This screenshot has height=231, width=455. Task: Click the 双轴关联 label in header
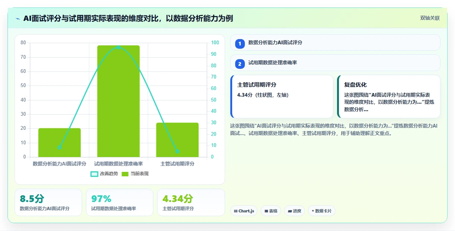pyautogui.click(x=430, y=18)
